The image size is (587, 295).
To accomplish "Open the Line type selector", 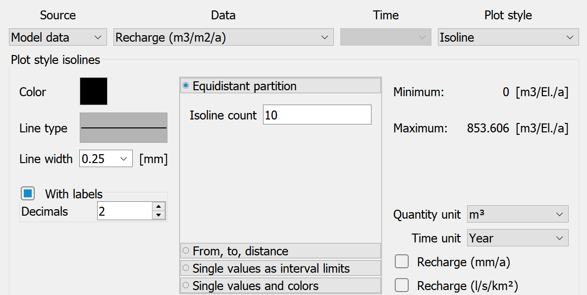I will [123, 127].
